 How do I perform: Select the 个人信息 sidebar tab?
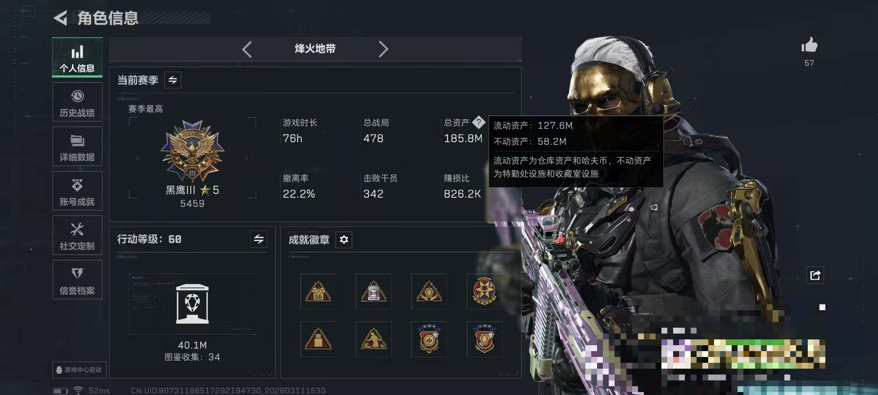point(77,57)
